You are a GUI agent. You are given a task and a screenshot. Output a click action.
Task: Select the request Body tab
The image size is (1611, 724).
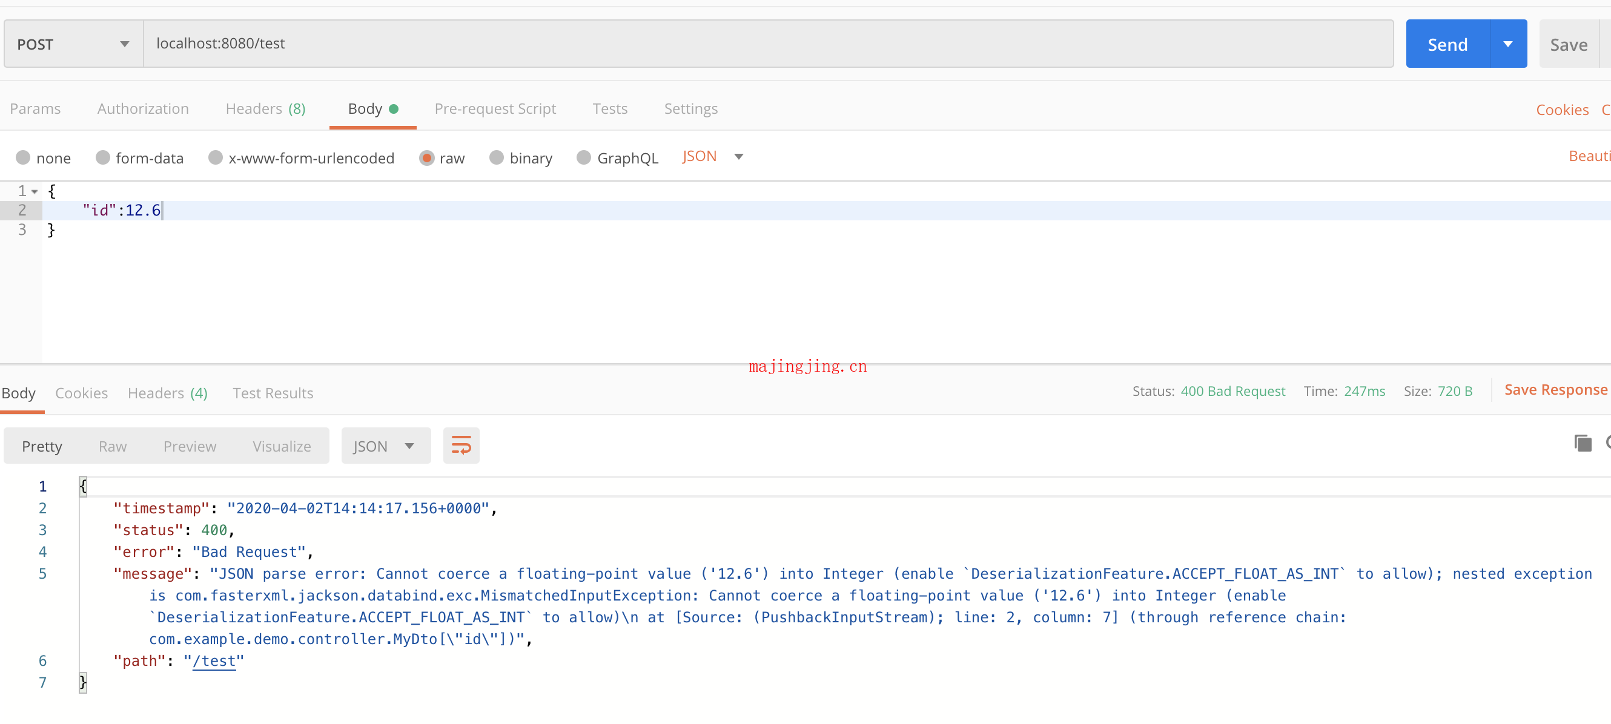point(372,109)
